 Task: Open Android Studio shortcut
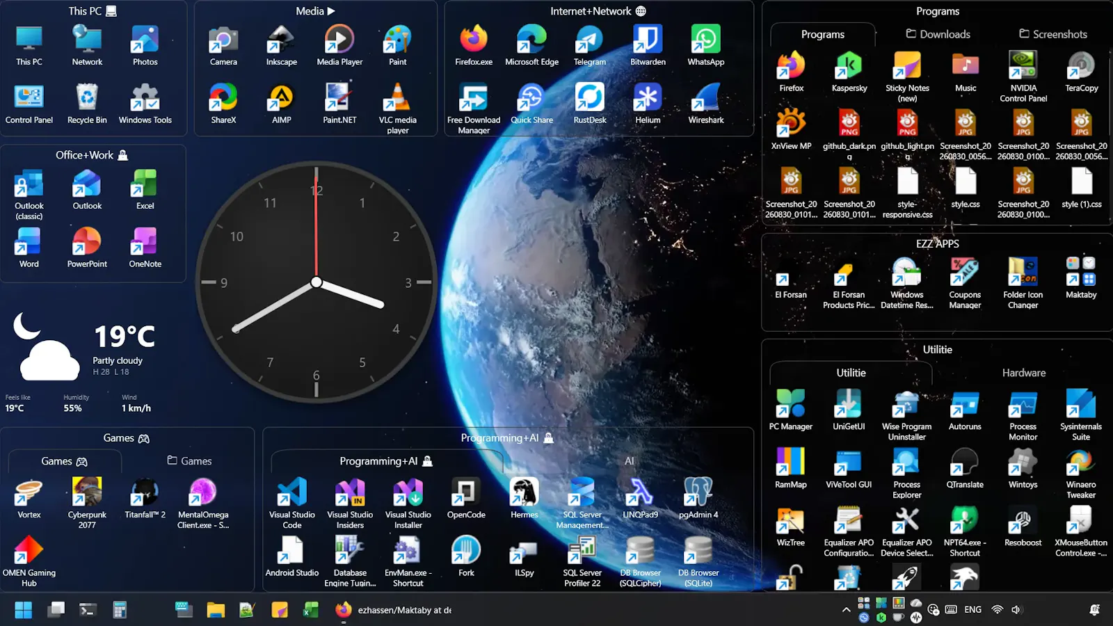click(292, 557)
